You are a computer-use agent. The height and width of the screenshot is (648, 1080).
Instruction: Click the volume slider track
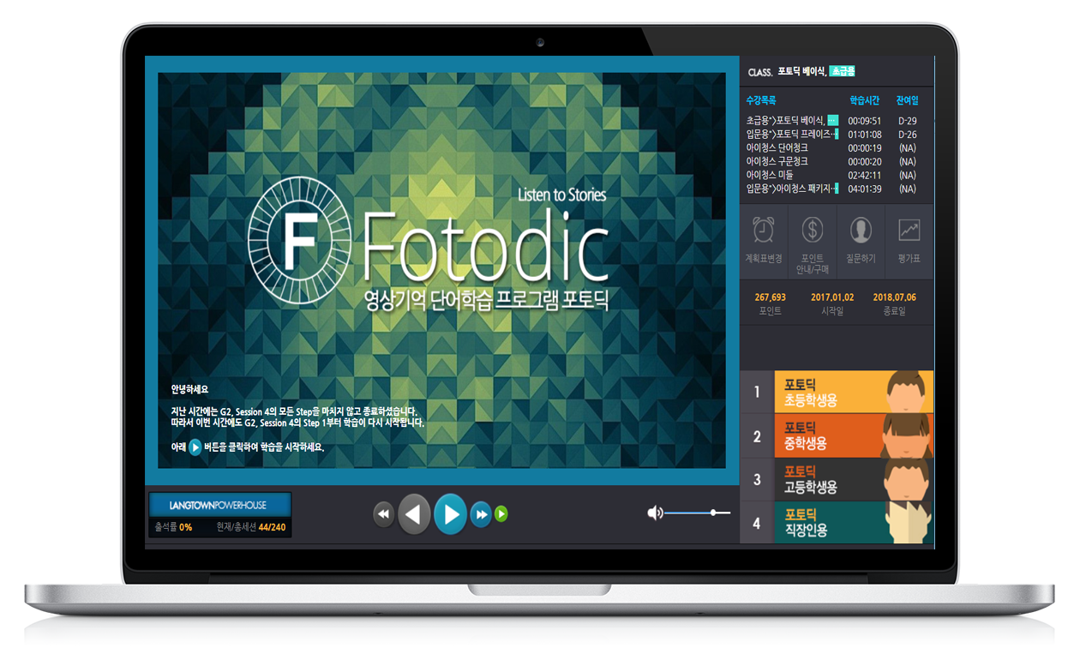point(697,513)
